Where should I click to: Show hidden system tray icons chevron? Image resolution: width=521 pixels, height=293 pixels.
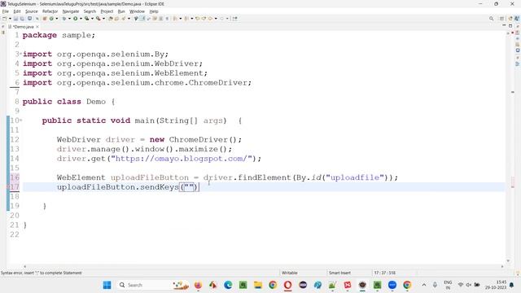coord(424,285)
